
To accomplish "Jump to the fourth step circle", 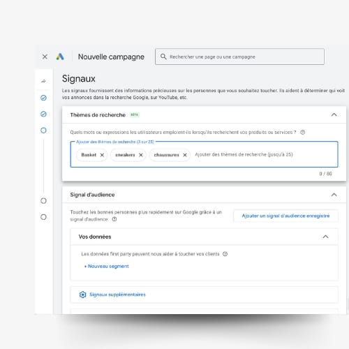I will 43,201.
